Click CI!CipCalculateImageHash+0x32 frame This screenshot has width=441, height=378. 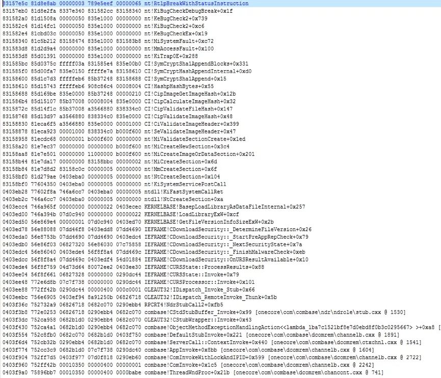click(119, 101)
